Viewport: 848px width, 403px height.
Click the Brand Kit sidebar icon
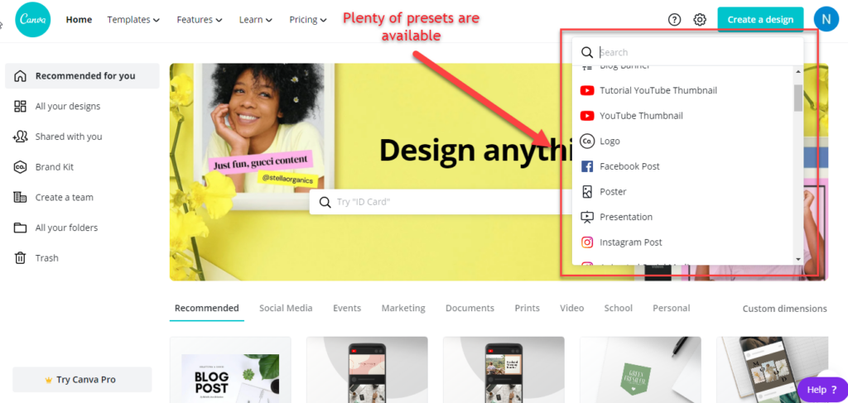tap(20, 167)
